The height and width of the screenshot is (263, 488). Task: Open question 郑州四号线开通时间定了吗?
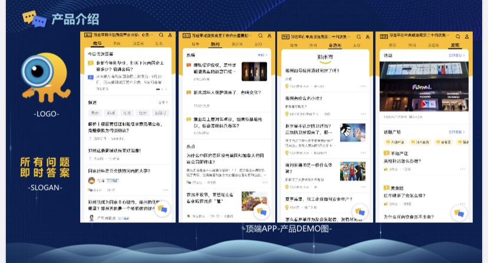(312, 71)
